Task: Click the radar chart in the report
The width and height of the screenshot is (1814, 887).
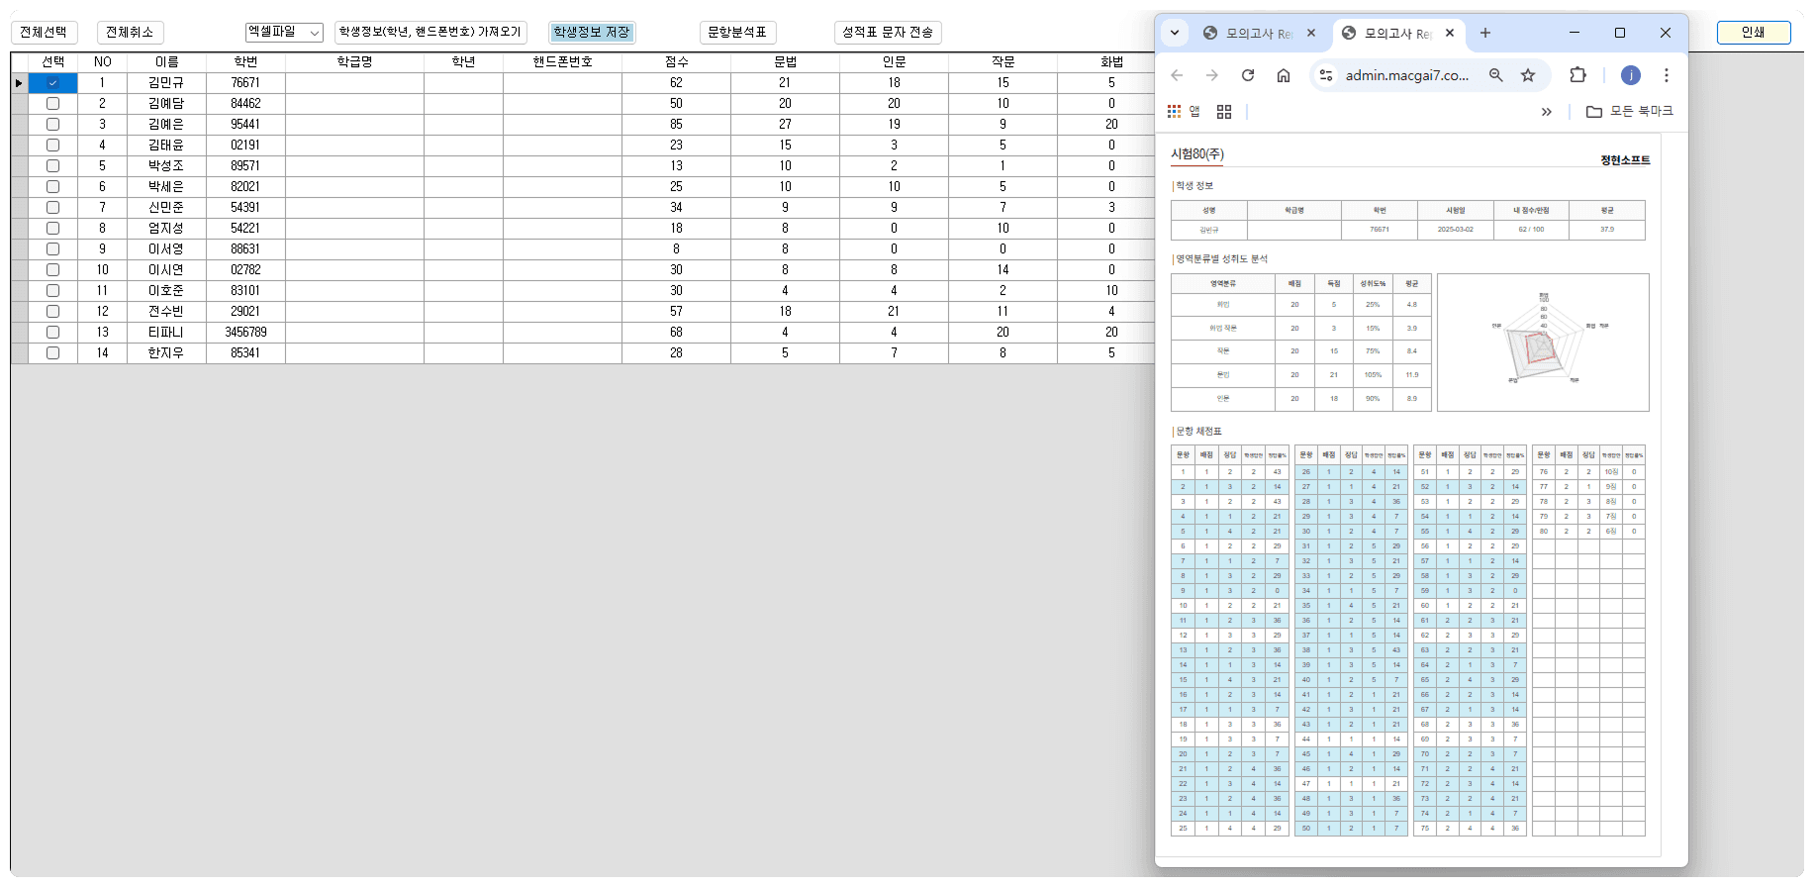Action: tap(1543, 342)
